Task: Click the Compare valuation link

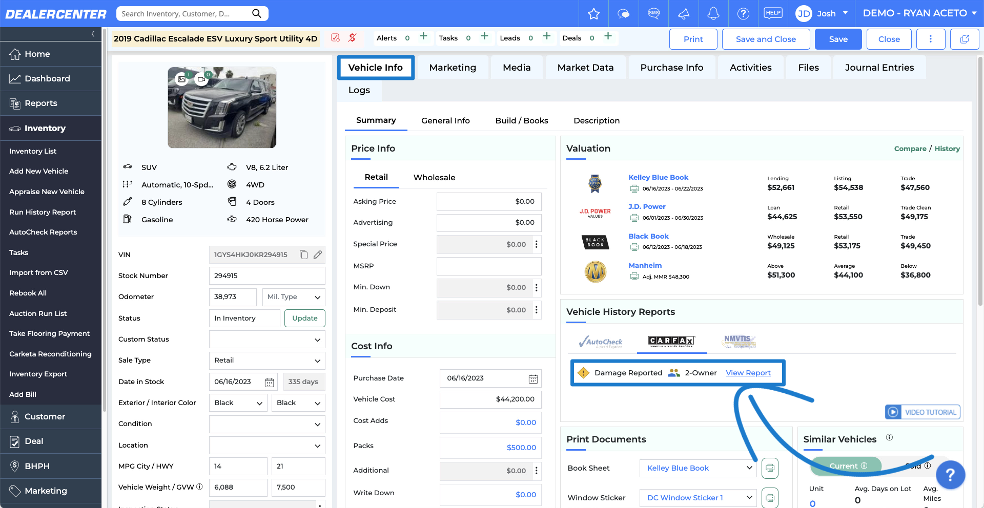Action: pos(910,149)
